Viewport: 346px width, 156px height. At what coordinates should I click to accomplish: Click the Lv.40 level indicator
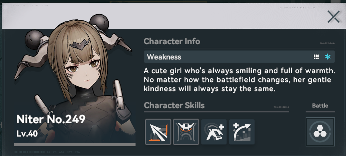click(x=27, y=134)
